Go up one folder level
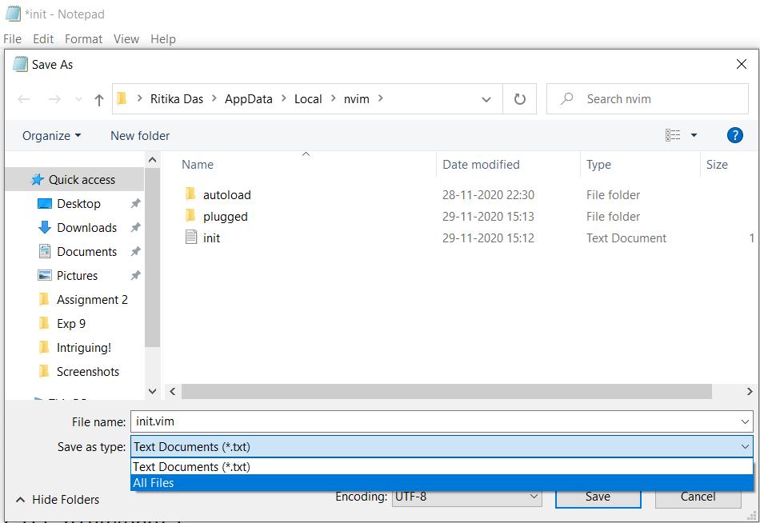This screenshot has height=523, width=760. (99, 100)
